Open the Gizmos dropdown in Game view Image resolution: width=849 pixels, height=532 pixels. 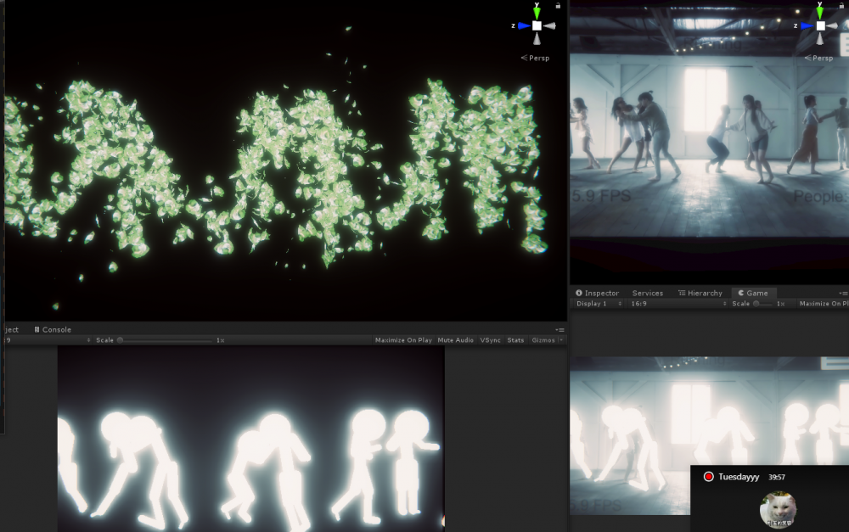[546, 340]
